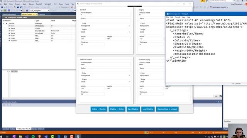Open the Color dropdown in Control group
Image resolution: width=247 pixels, height=138 pixels.
point(130,26)
